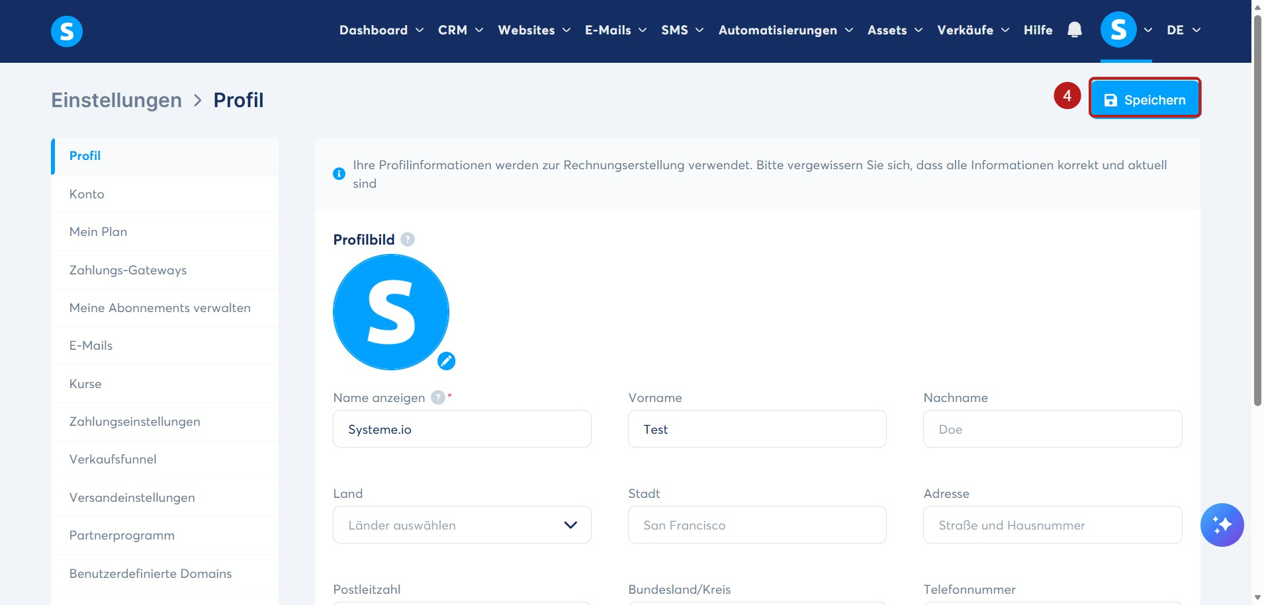Open Meine Abonnements verwalten
This screenshot has height=605, width=1264.
165,308
